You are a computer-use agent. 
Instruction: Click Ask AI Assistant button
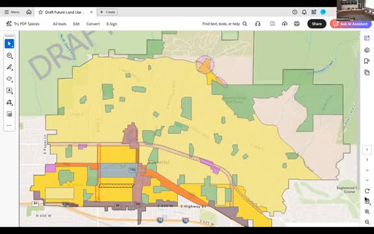point(351,24)
